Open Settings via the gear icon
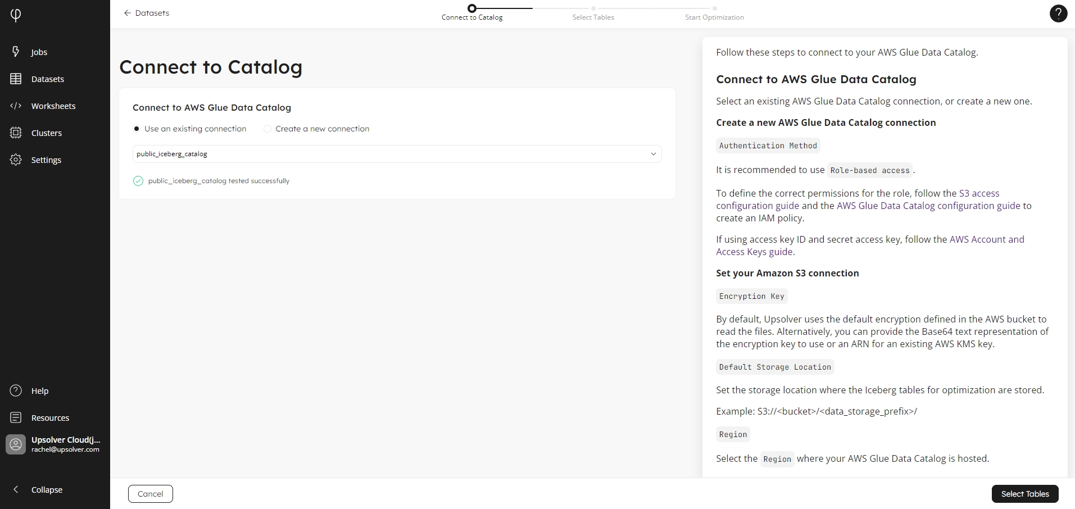1075x509 pixels. 16,160
